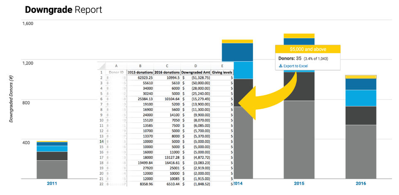Click the 'Downgraded Amt' header cell
The width and height of the screenshot is (399, 195).
click(195, 72)
